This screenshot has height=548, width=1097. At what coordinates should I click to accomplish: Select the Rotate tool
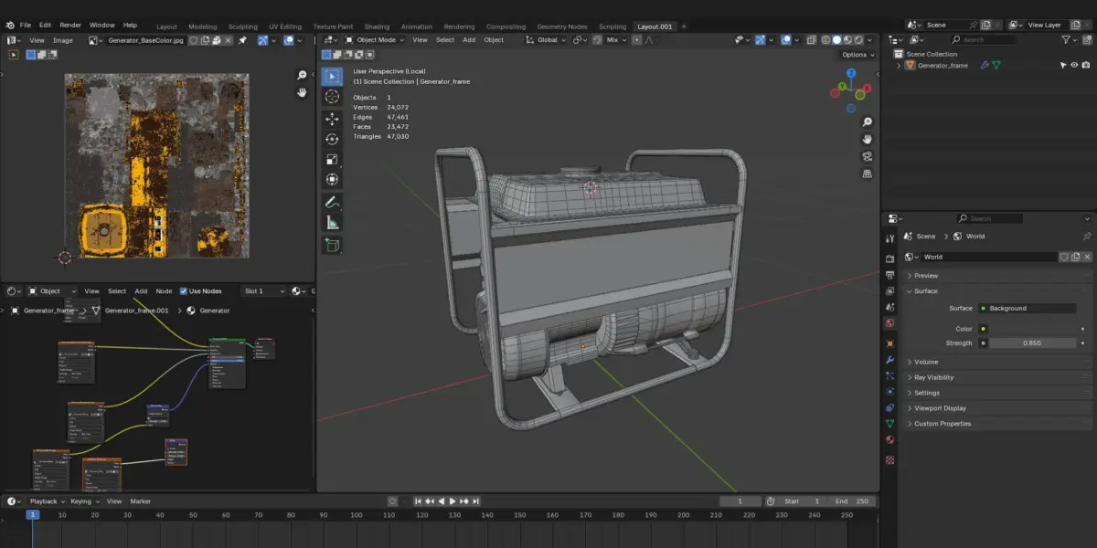click(x=332, y=140)
